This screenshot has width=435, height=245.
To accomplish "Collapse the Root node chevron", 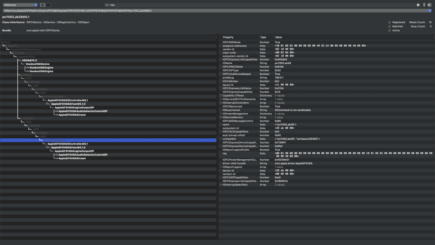I will click(2, 42).
